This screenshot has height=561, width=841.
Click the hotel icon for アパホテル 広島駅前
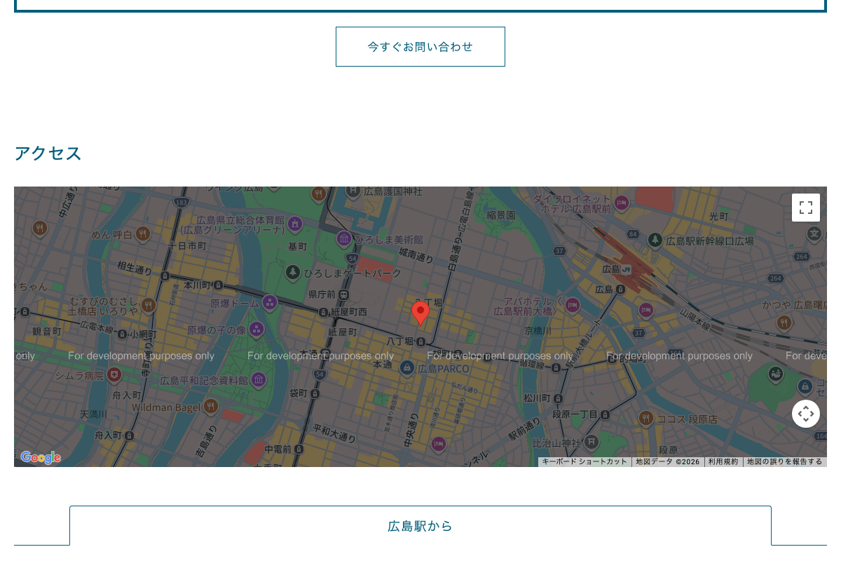pyautogui.click(x=572, y=305)
